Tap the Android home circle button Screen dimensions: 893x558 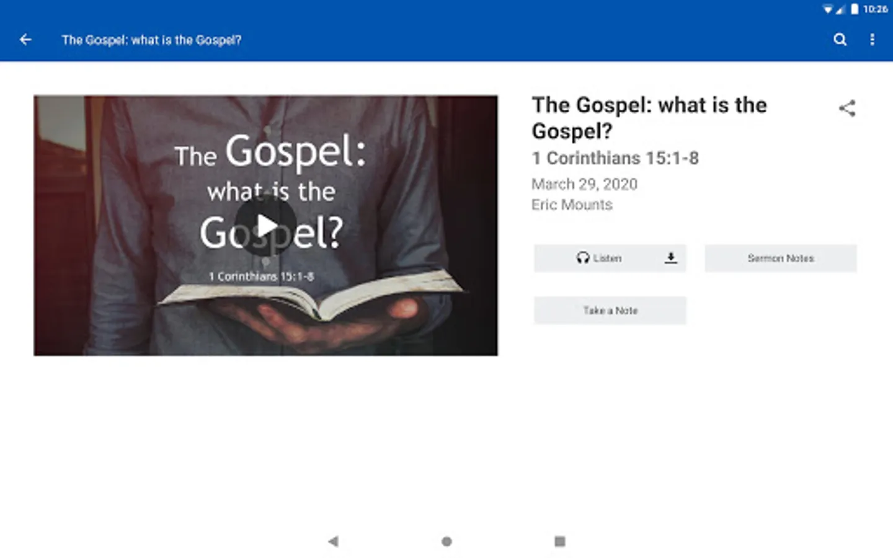coord(446,541)
